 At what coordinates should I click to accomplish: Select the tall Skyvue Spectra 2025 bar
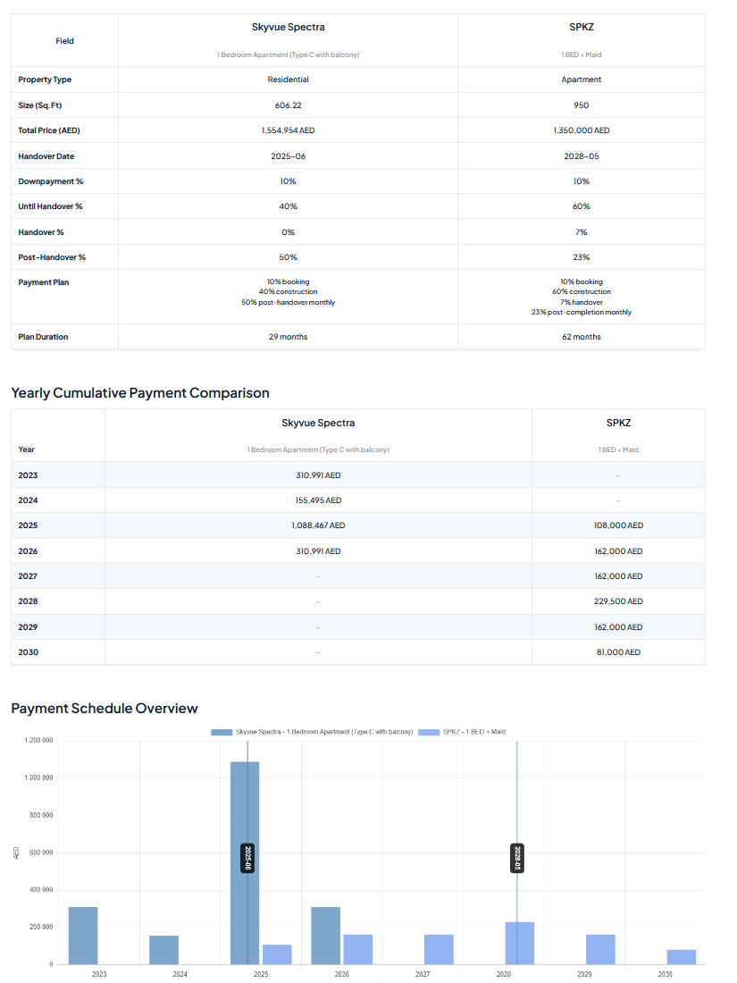(x=245, y=862)
